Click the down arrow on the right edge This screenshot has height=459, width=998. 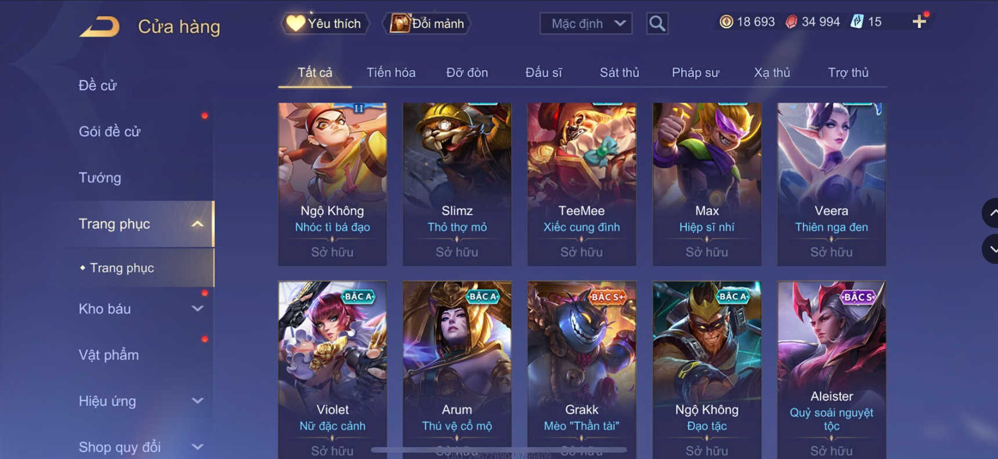[990, 249]
